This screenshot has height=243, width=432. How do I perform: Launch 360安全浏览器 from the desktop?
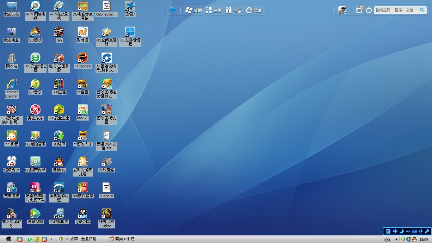(x=35, y=63)
